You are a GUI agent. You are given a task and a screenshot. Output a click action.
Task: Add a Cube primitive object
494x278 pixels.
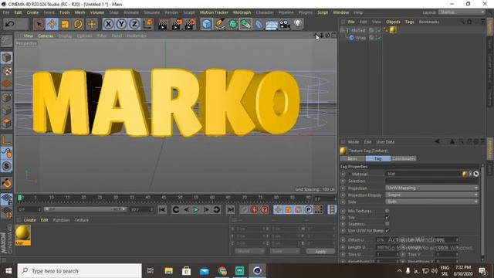coord(207,24)
